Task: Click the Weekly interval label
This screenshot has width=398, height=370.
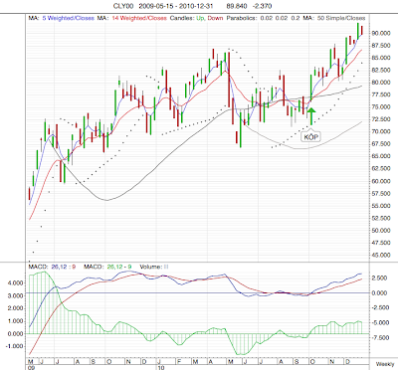Action: (385, 364)
